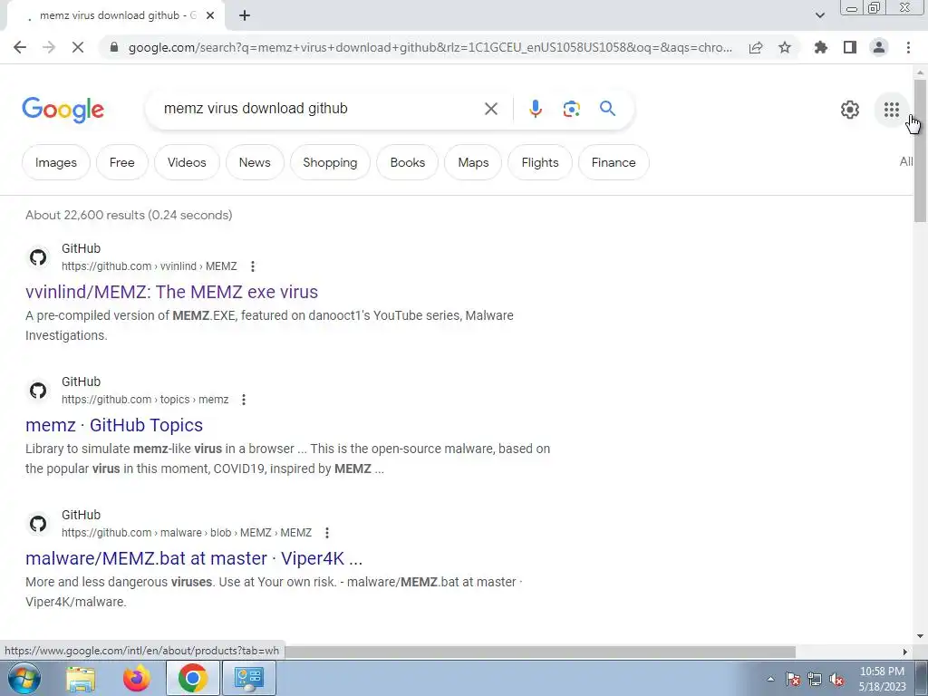
Task: Filter results by Images
Action: point(55,162)
